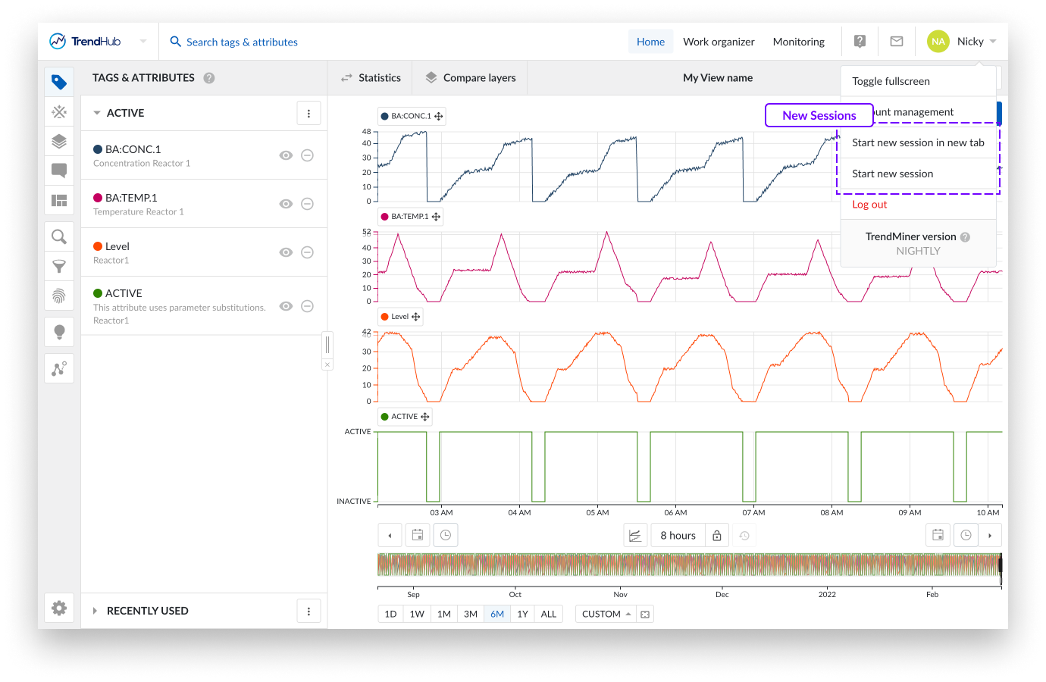The height and width of the screenshot is (682, 1046).
Task: Open the mail envelope icon
Action: (897, 42)
